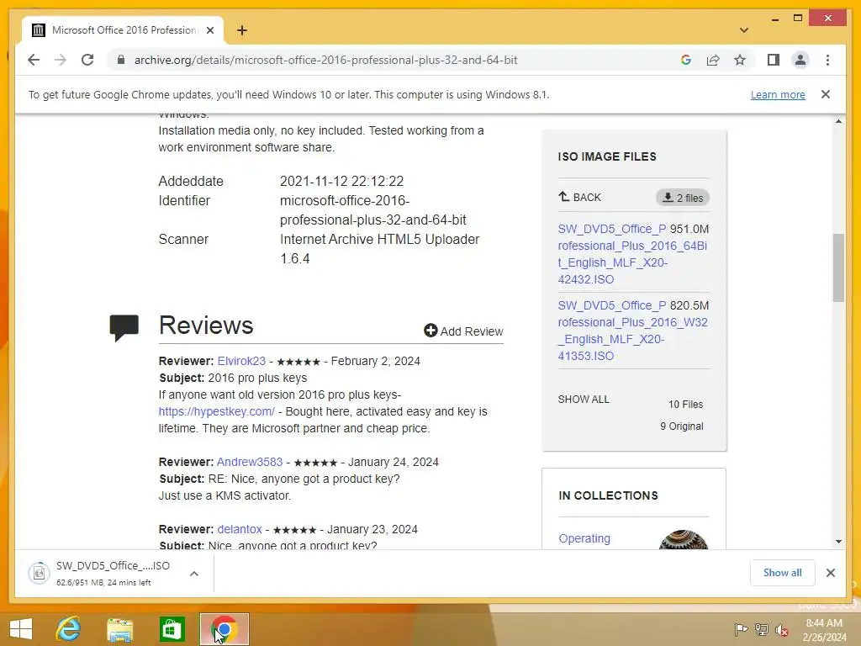This screenshot has height=646, width=861.
Task: Click the Google search icon in address bar
Action: (686, 60)
